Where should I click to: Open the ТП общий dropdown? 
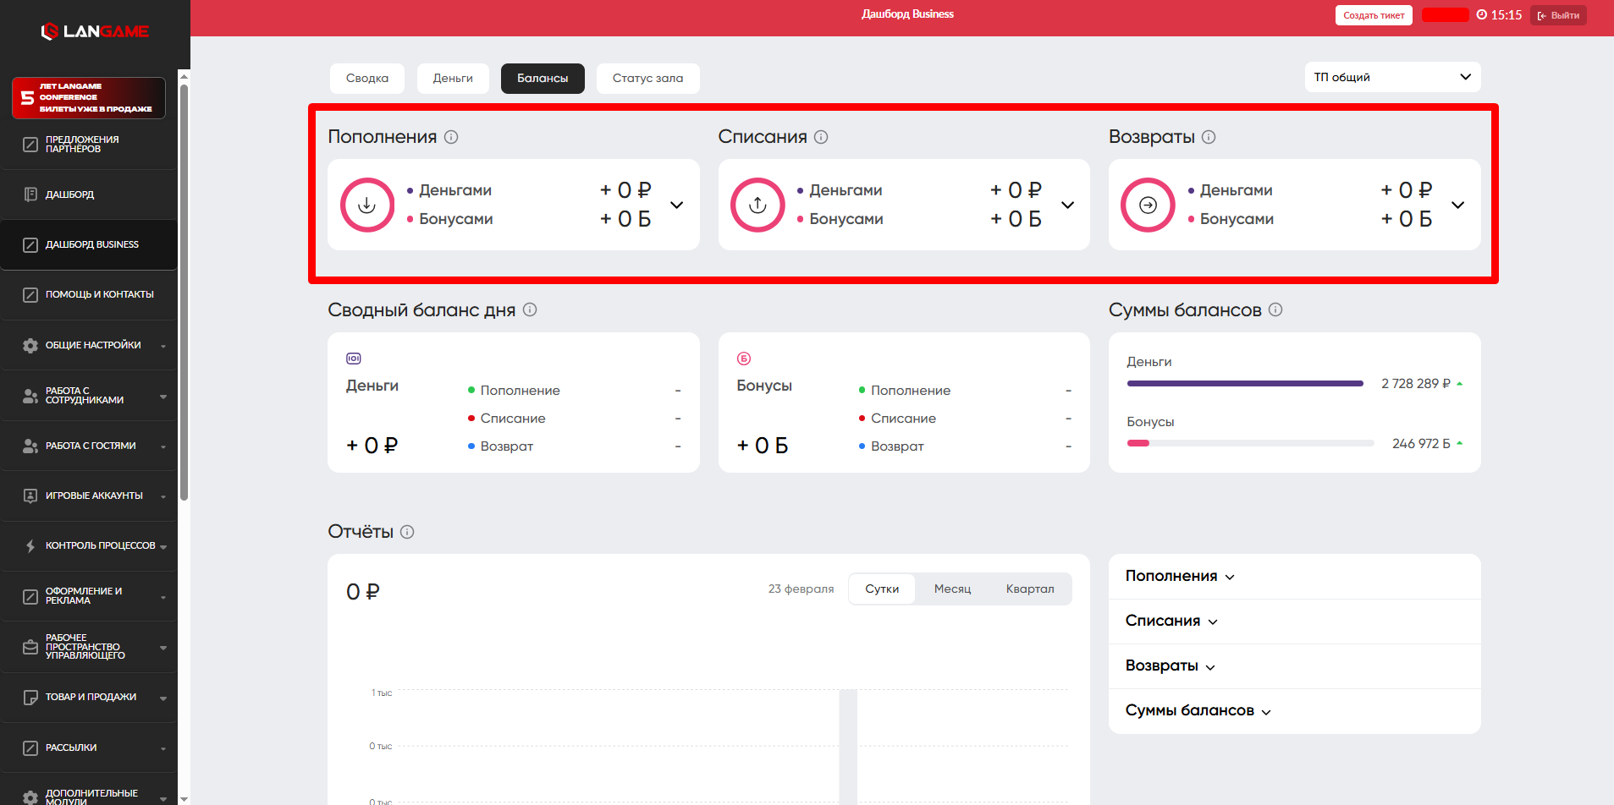1392,77
